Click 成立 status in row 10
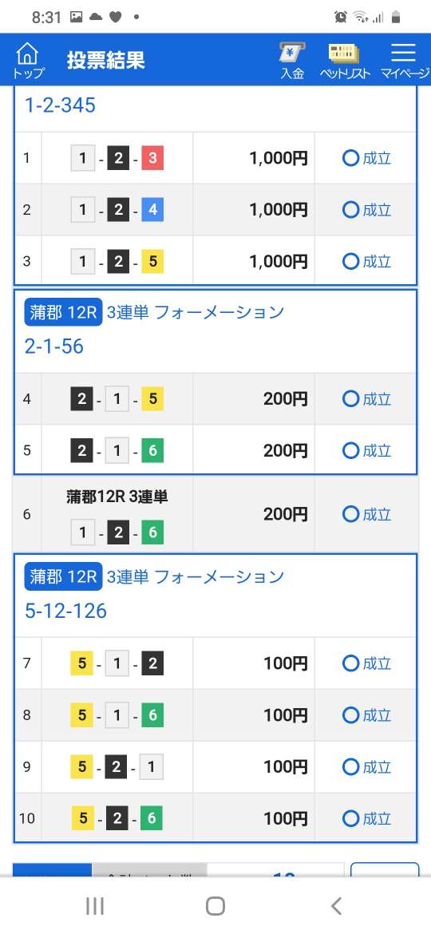 (366, 818)
